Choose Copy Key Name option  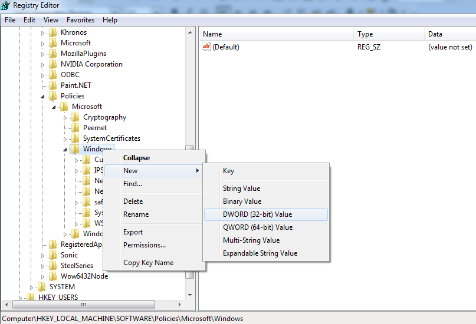pyautogui.click(x=148, y=263)
